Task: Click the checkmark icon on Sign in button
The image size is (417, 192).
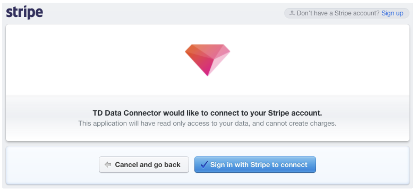Action: point(204,164)
